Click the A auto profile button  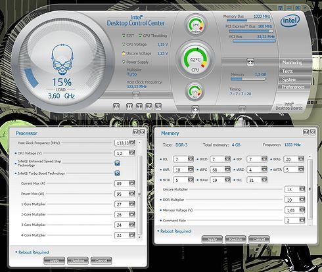coord(116,106)
